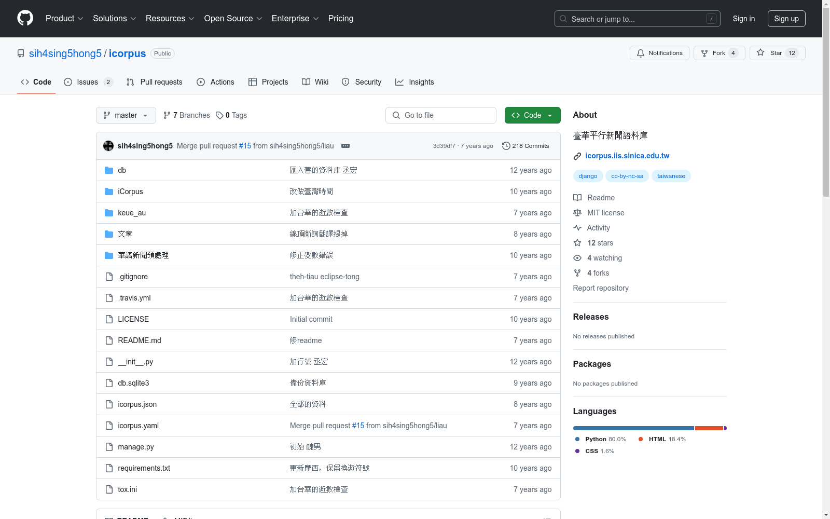Open the Wiki tab
This screenshot has height=519, width=830.
coord(315,82)
